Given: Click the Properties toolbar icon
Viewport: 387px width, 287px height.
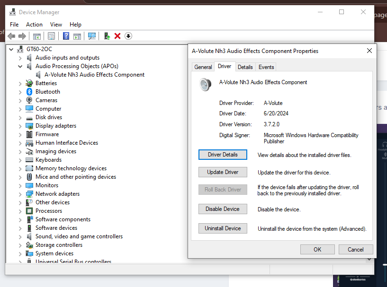Looking at the screenshot, I should [x=51, y=36].
